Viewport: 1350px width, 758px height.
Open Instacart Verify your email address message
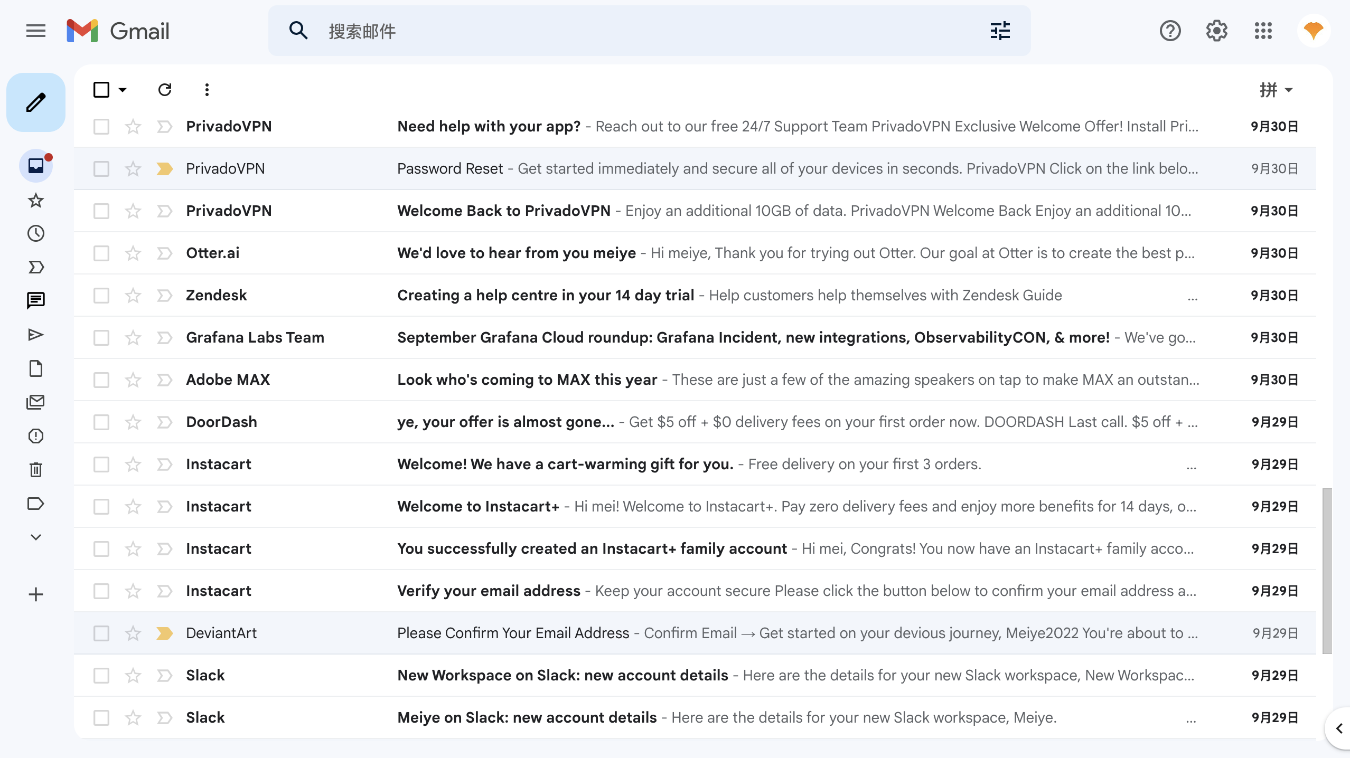[695, 591]
